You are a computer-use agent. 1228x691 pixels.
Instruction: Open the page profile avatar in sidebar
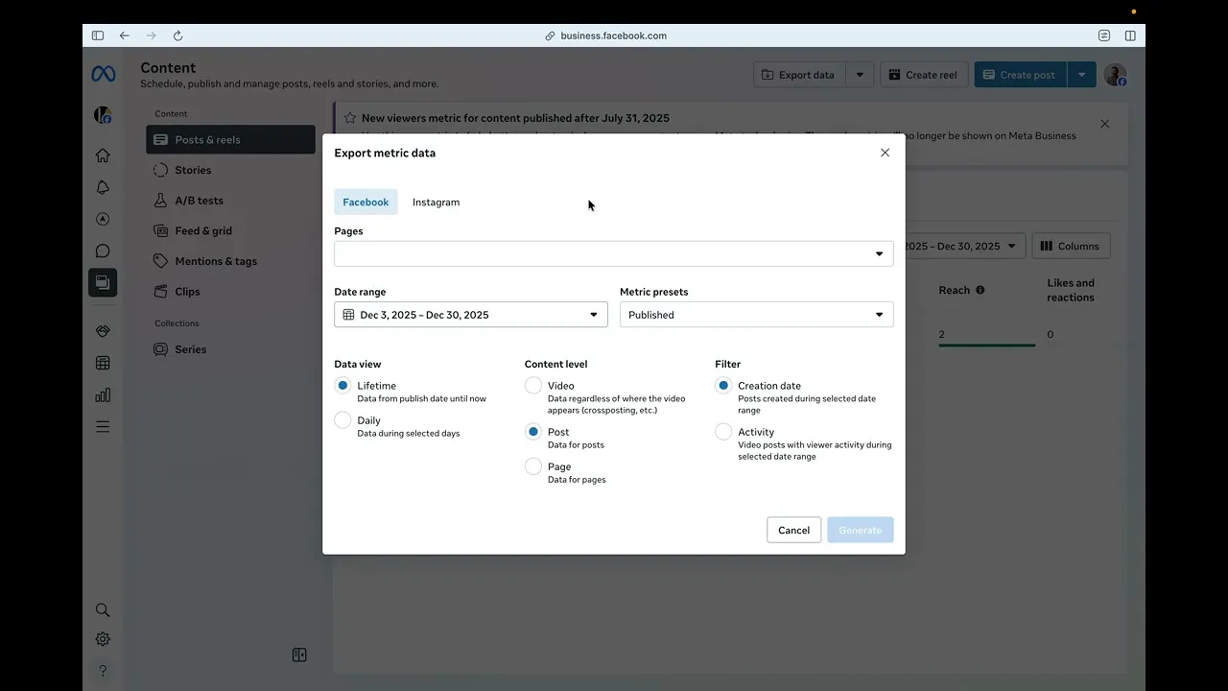tap(103, 115)
